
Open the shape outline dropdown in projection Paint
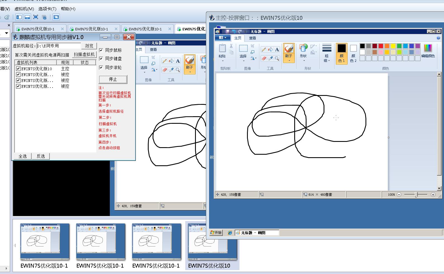tap(314, 46)
